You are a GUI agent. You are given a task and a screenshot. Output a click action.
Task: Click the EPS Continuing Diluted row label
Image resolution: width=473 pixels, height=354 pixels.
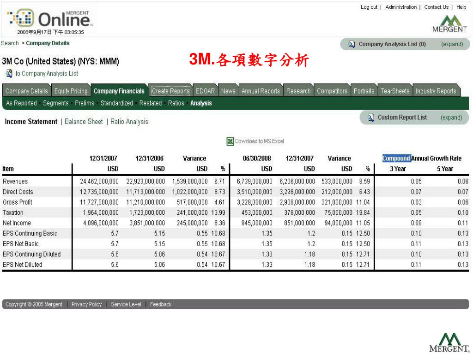[32, 254]
